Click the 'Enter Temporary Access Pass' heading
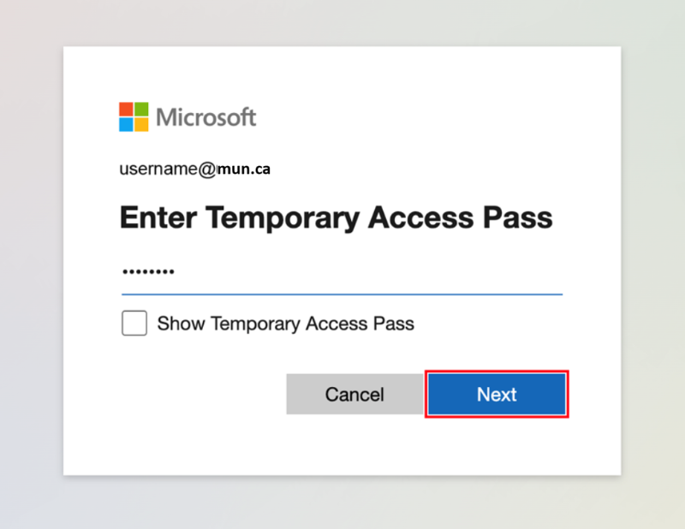 [336, 218]
